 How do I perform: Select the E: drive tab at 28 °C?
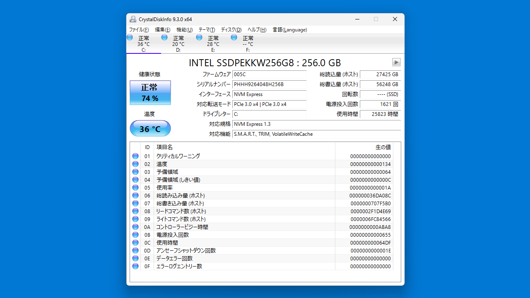(x=213, y=44)
